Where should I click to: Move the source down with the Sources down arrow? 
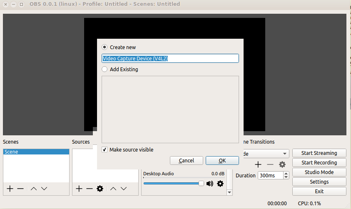pos(124,189)
